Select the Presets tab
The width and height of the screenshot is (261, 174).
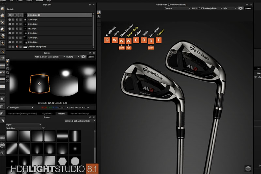(61, 114)
